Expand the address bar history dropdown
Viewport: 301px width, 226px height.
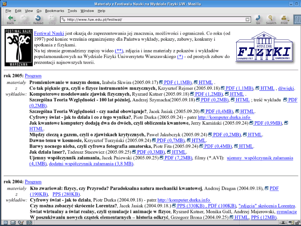248,20
